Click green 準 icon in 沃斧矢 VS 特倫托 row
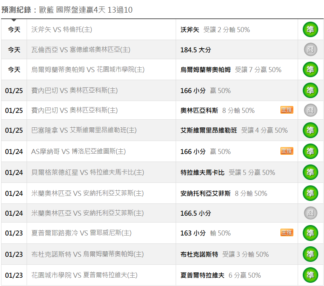Image resolution: width=324 pixels, height=286 pixels. pyautogui.click(x=310, y=29)
